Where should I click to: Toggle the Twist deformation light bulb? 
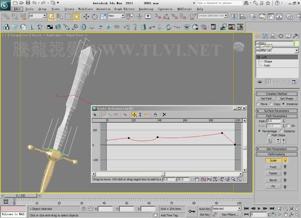[x=285, y=166]
